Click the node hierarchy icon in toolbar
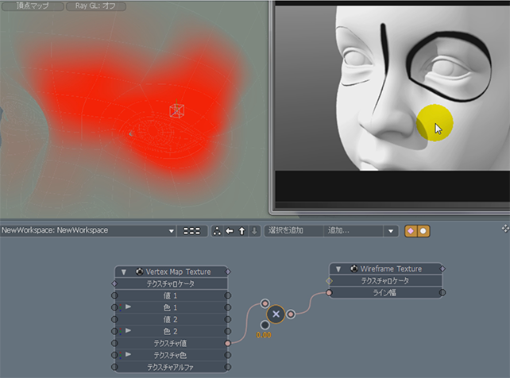The height and width of the screenshot is (378, 510). click(x=217, y=231)
